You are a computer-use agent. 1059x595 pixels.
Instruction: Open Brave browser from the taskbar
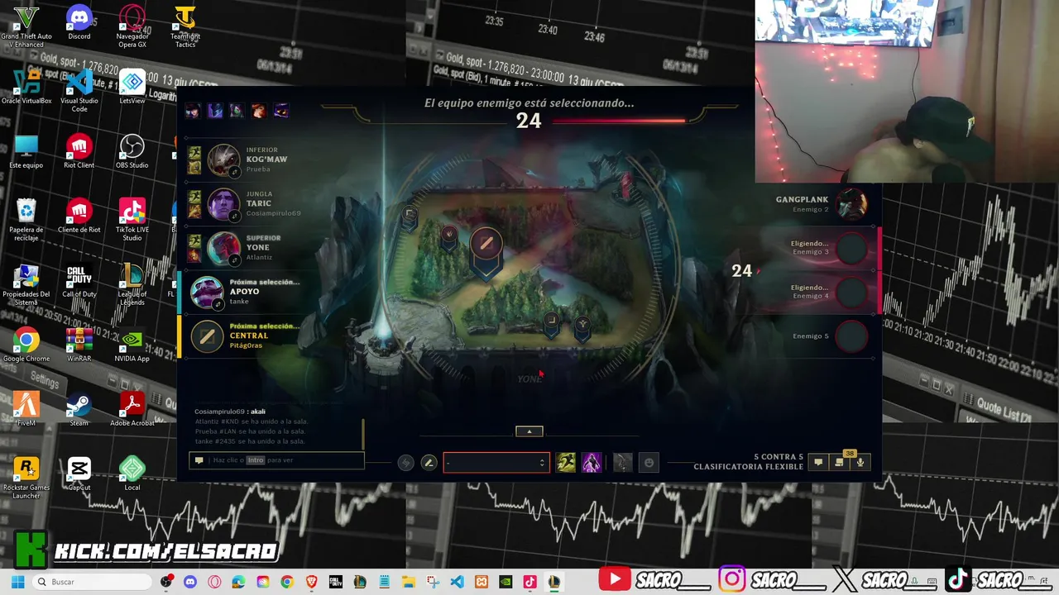pos(310,582)
